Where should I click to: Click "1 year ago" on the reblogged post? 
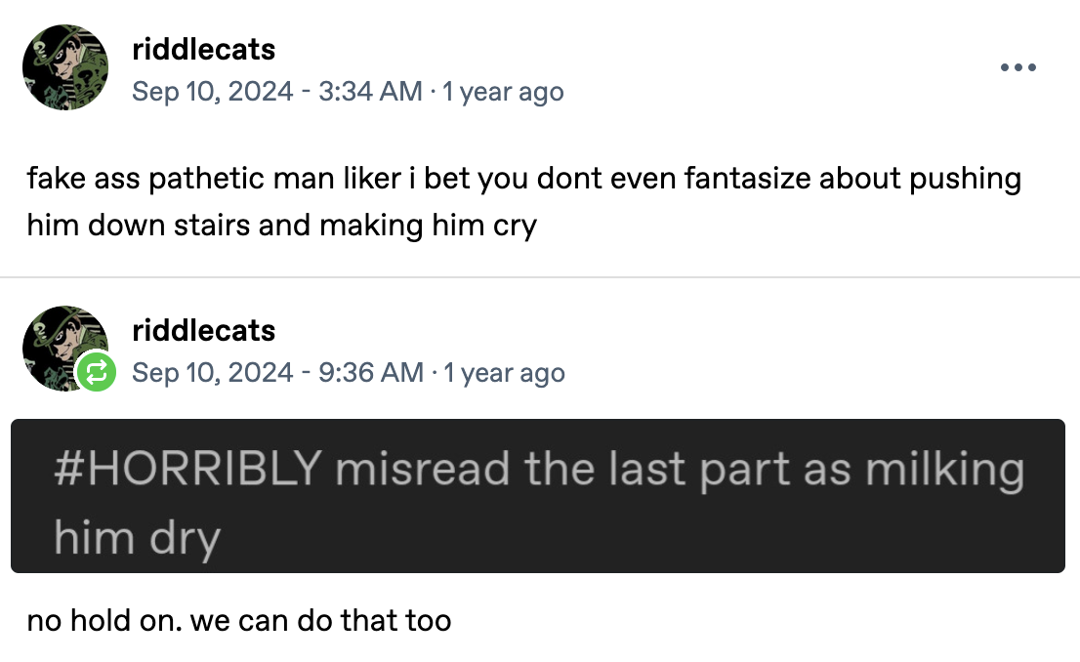coord(504,373)
